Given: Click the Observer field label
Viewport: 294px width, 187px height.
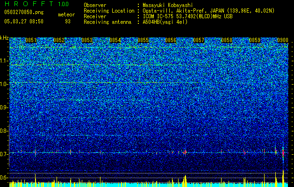Looking at the screenshot, I should point(95,5).
